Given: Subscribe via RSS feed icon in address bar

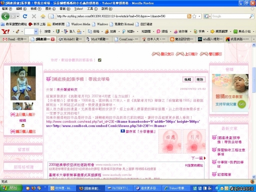Looking at the screenshot, I should click(x=189, y=16).
